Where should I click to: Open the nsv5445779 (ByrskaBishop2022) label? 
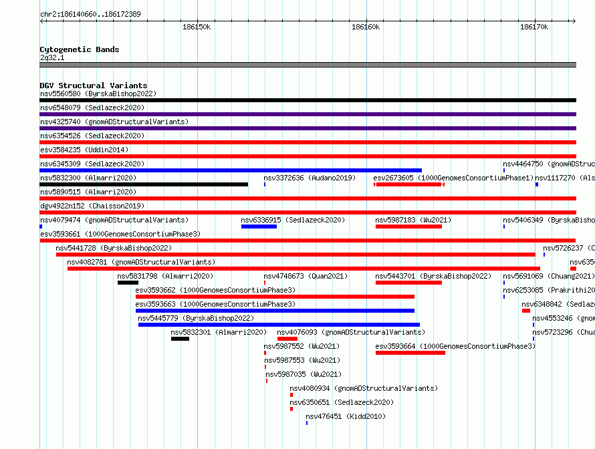click(x=196, y=318)
